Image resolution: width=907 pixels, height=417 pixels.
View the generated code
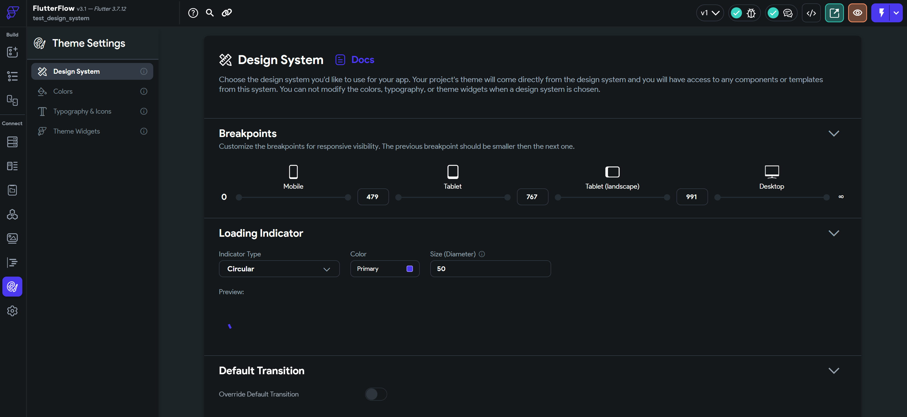tap(811, 13)
